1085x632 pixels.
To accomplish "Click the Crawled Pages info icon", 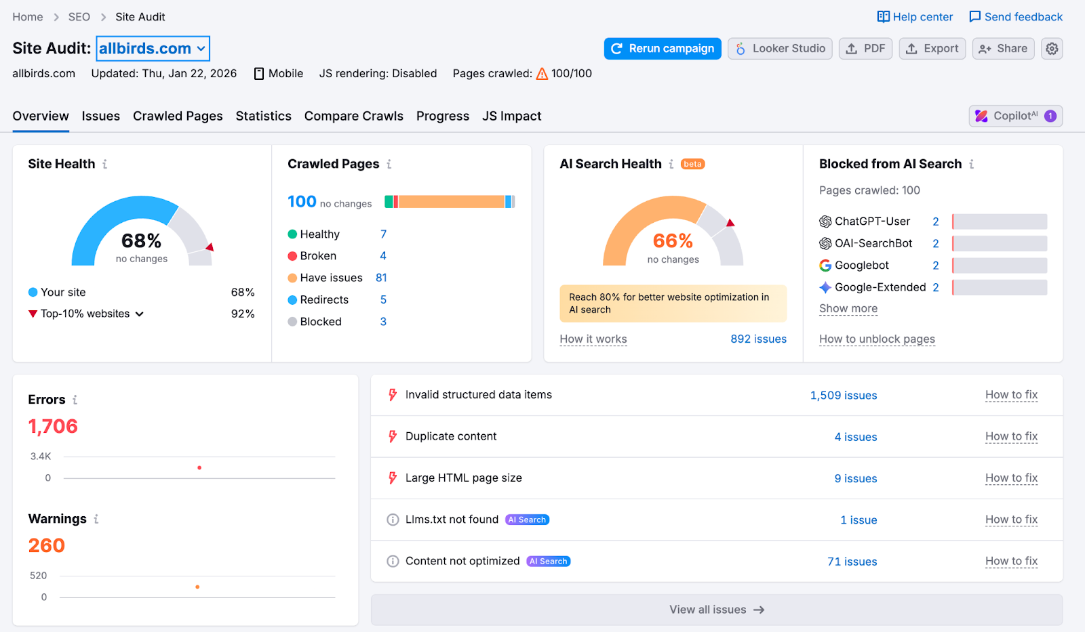I will pyautogui.click(x=389, y=164).
